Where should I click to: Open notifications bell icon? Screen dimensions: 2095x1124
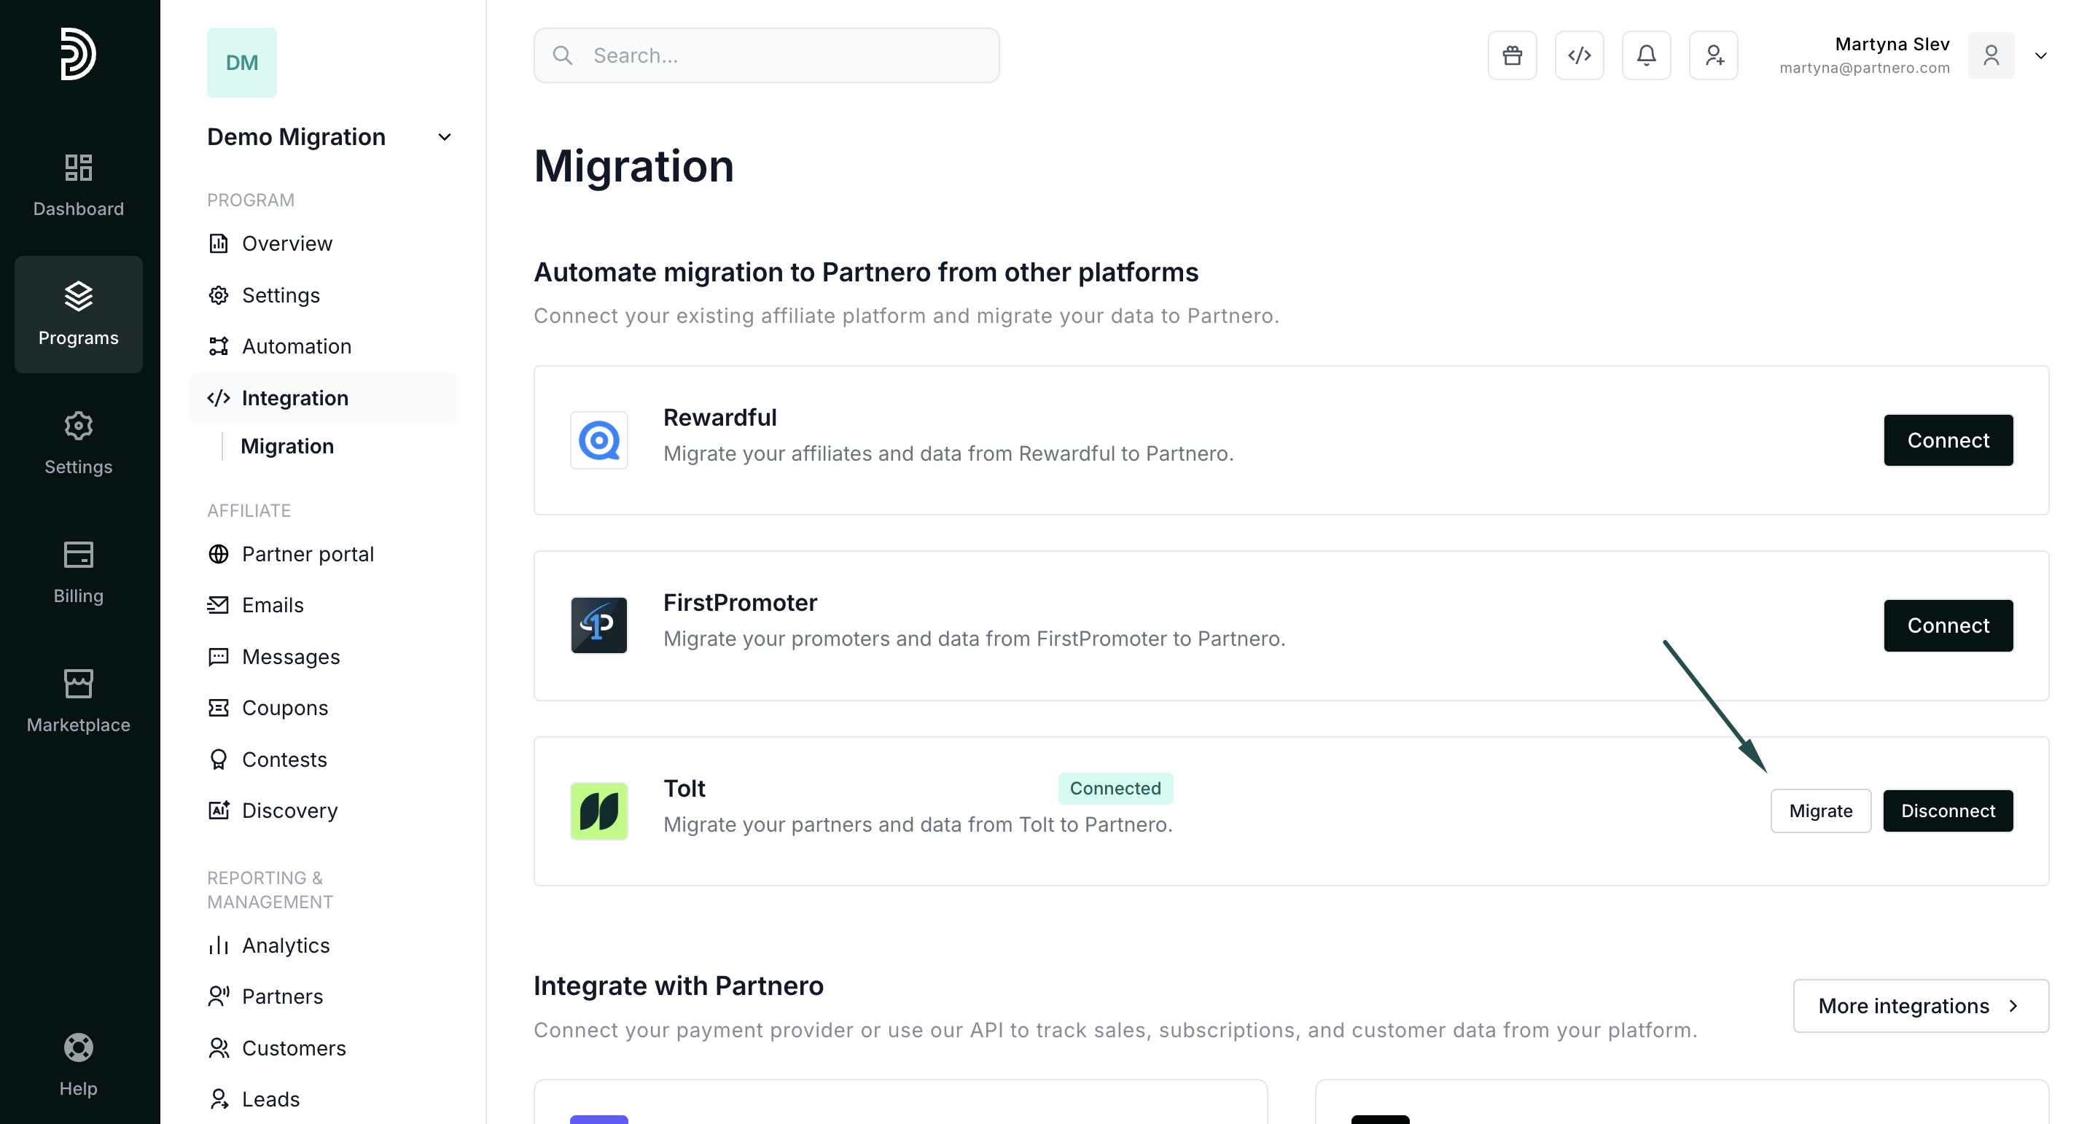coord(1646,55)
